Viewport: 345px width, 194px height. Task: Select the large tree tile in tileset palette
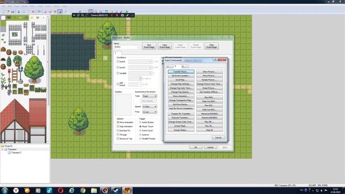coord(33,69)
